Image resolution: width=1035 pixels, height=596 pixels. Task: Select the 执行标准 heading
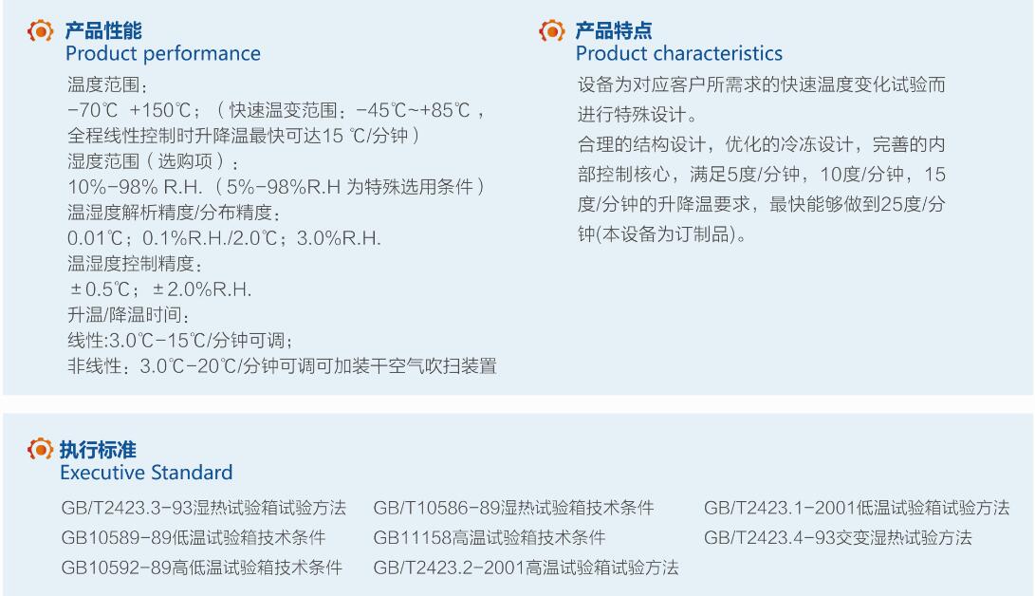(98, 450)
